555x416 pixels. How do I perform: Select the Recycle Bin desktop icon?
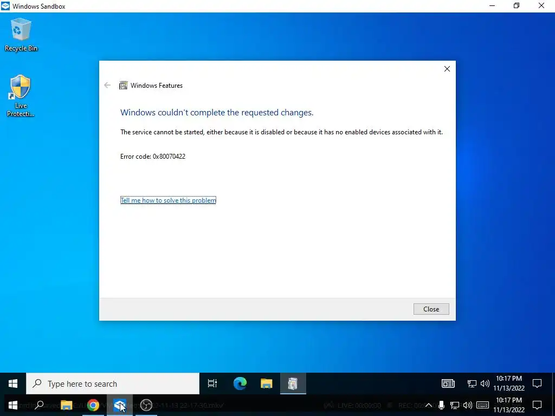point(21,35)
